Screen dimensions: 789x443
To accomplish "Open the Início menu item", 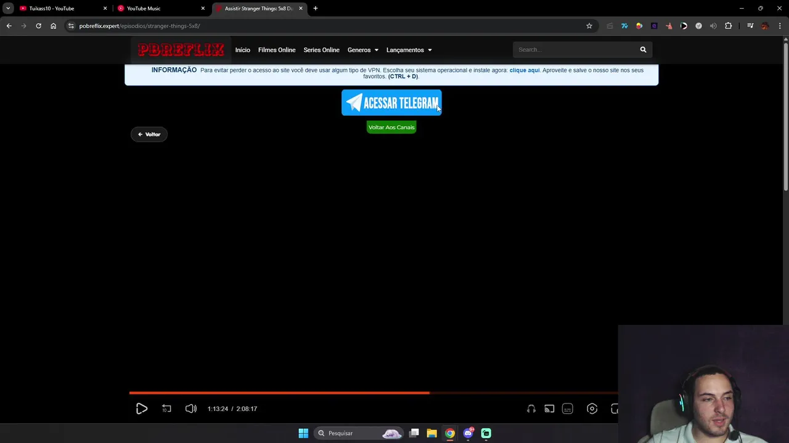I will (242, 50).
